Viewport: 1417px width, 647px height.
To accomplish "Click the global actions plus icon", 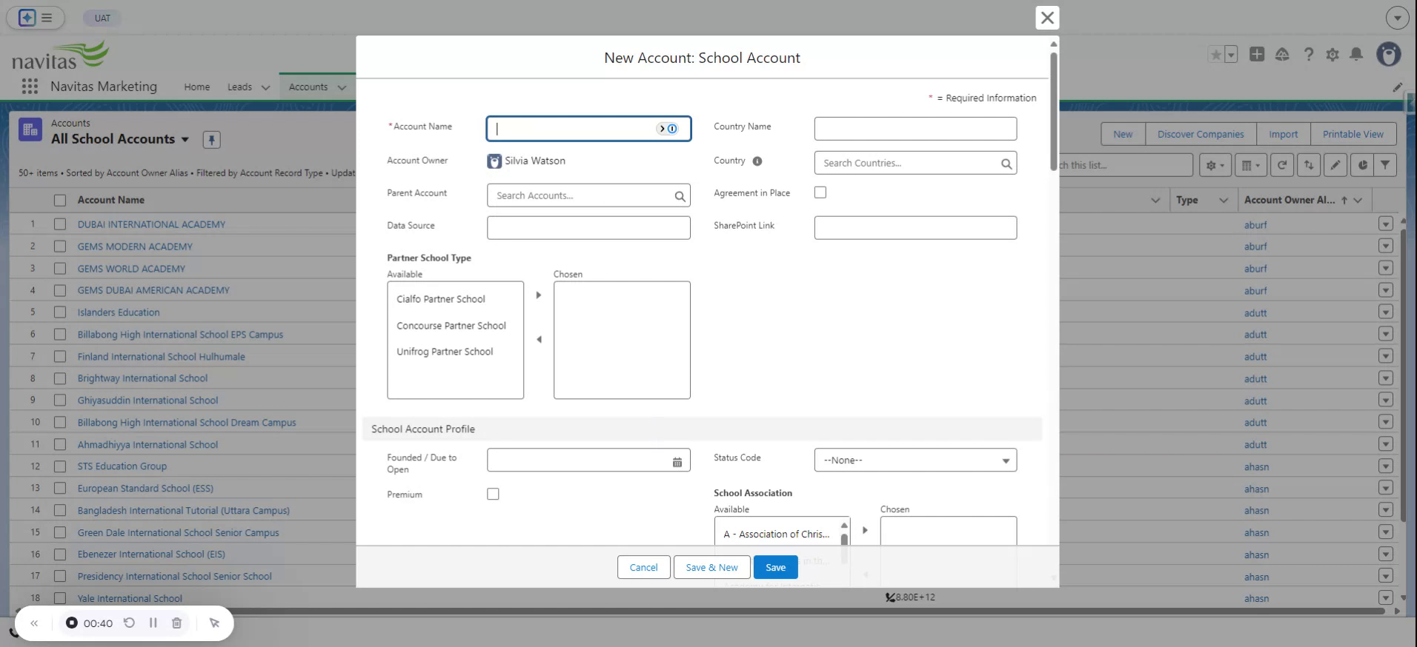I will 1257,54.
